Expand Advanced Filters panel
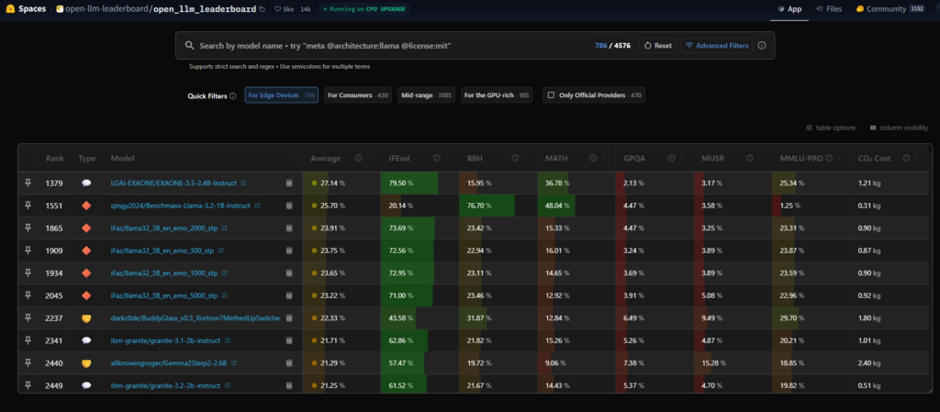This screenshot has width=940, height=412. pos(716,46)
